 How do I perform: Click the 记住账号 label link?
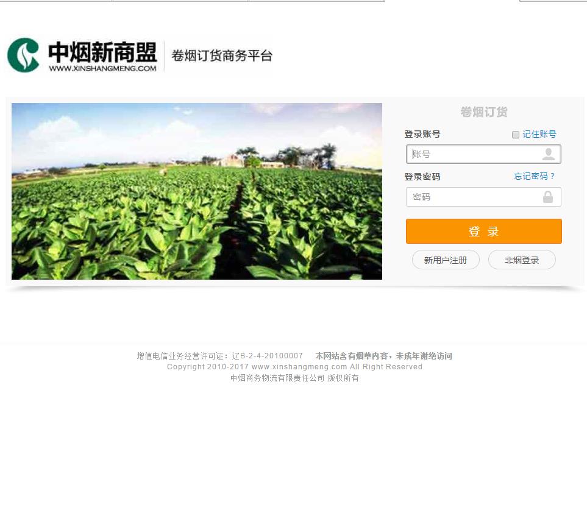coord(539,134)
